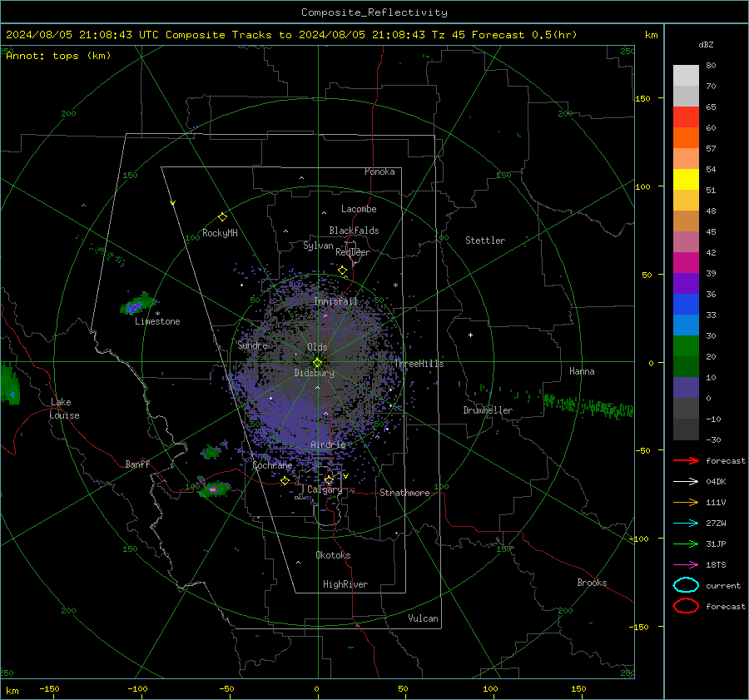Click the dBZ legend heading
The image size is (749, 700).
coord(706,45)
